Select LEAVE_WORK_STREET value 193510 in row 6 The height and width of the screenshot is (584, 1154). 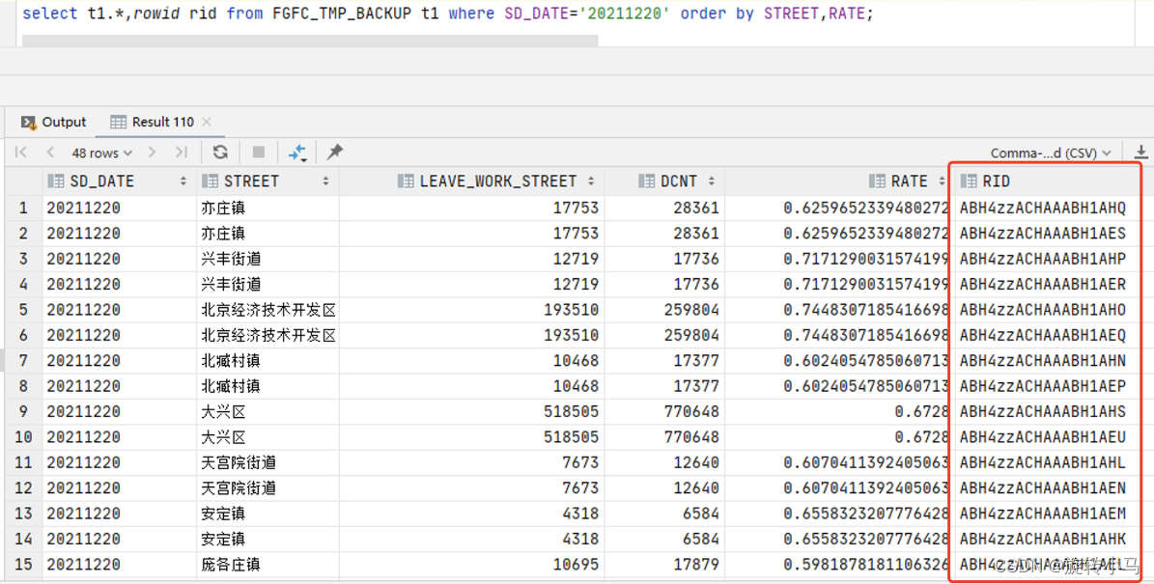[x=472, y=335]
